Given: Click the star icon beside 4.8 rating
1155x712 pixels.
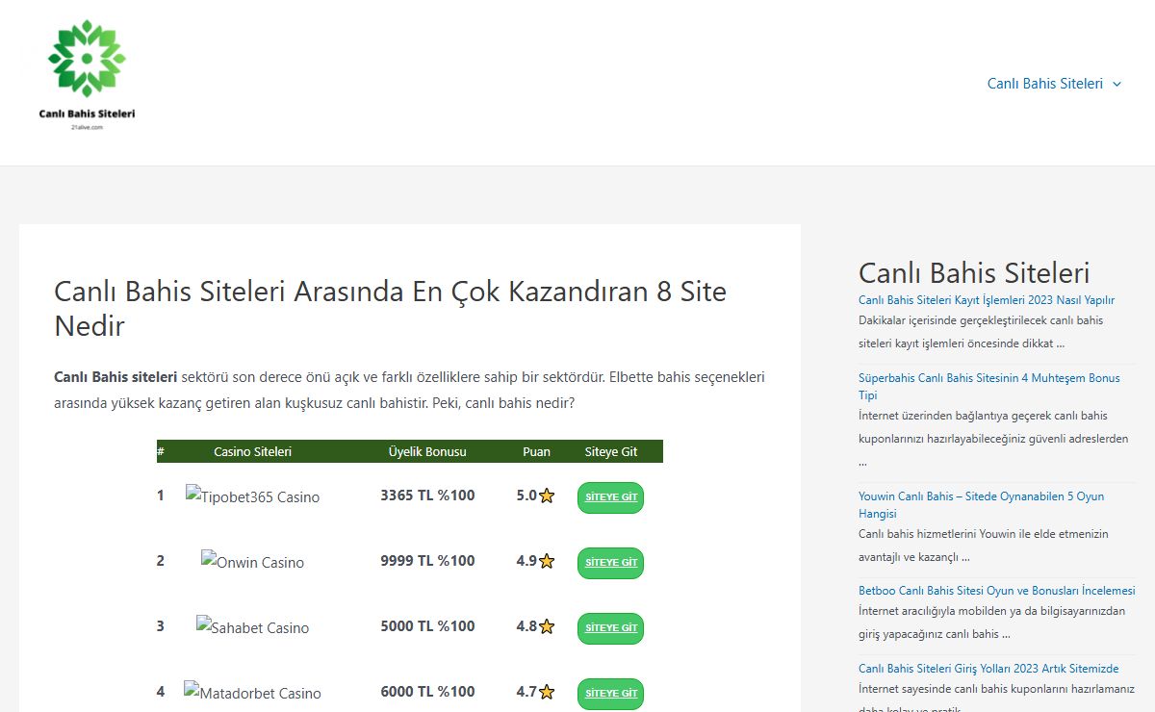Looking at the screenshot, I should pyautogui.click(x=547, y=626).
